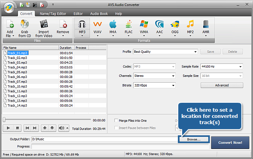This screenshot has width=253, height=159.
Task: Click Convert Now! button
Action: tap(230, 143)
